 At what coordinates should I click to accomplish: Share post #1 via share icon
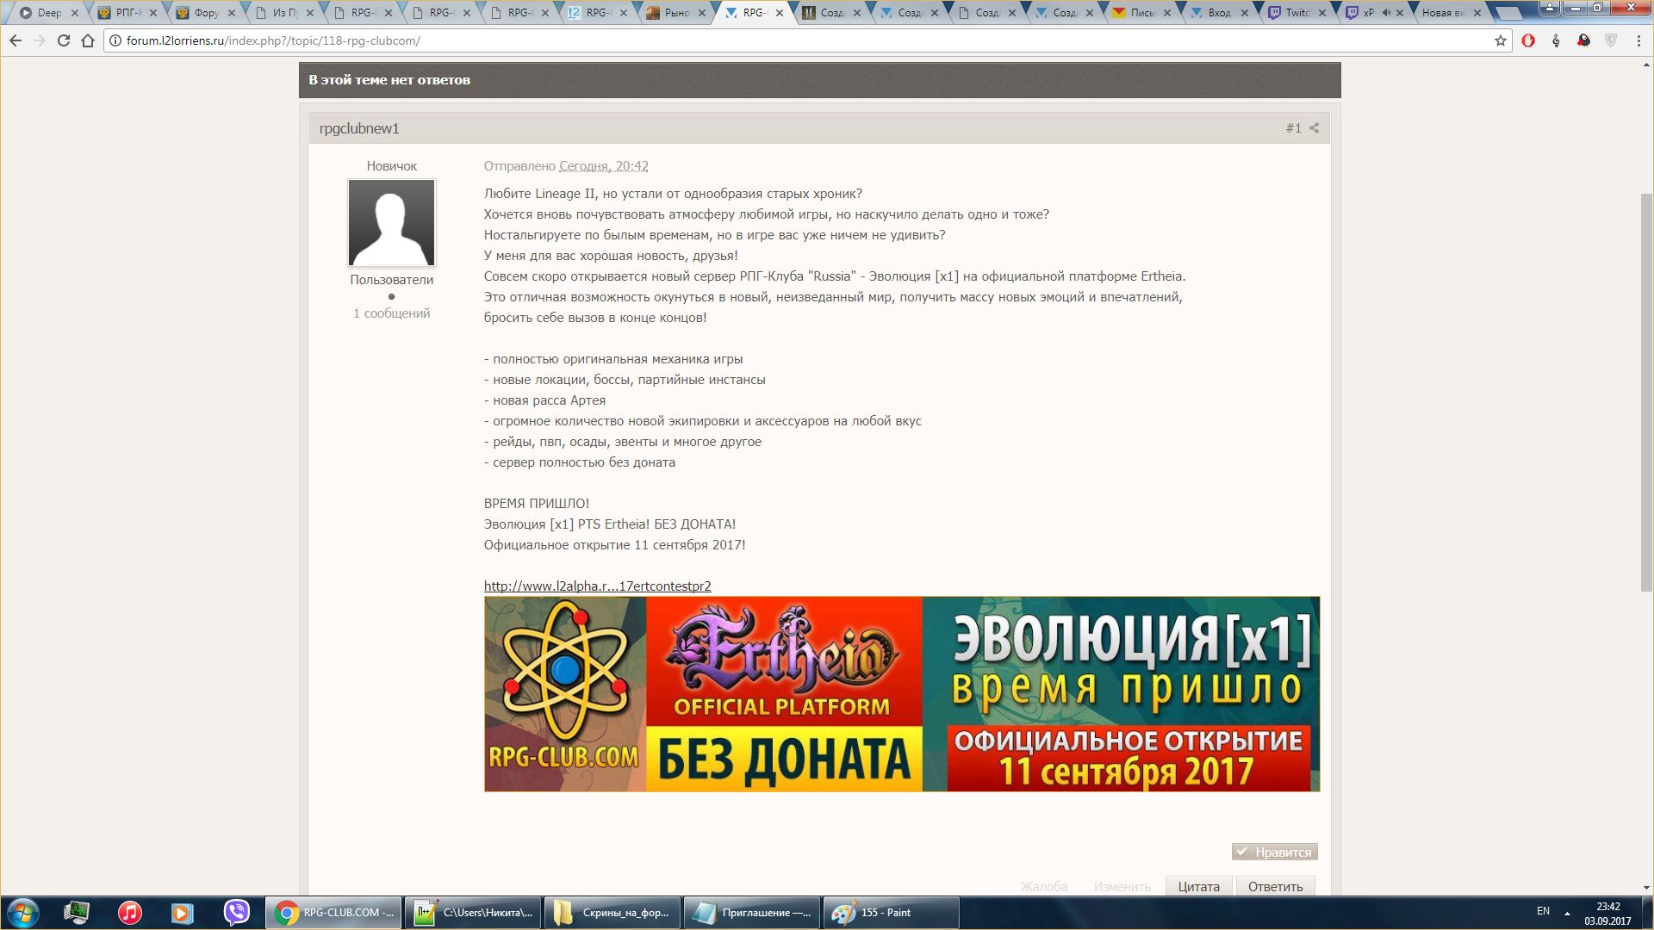pos(1314,128)
